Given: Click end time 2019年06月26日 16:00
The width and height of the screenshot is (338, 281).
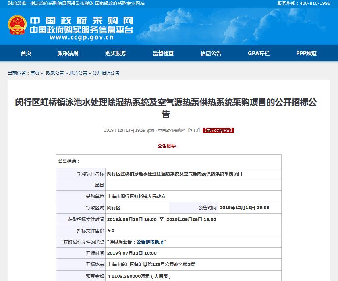Looking at the screenshot, I should tap(191, 219).
